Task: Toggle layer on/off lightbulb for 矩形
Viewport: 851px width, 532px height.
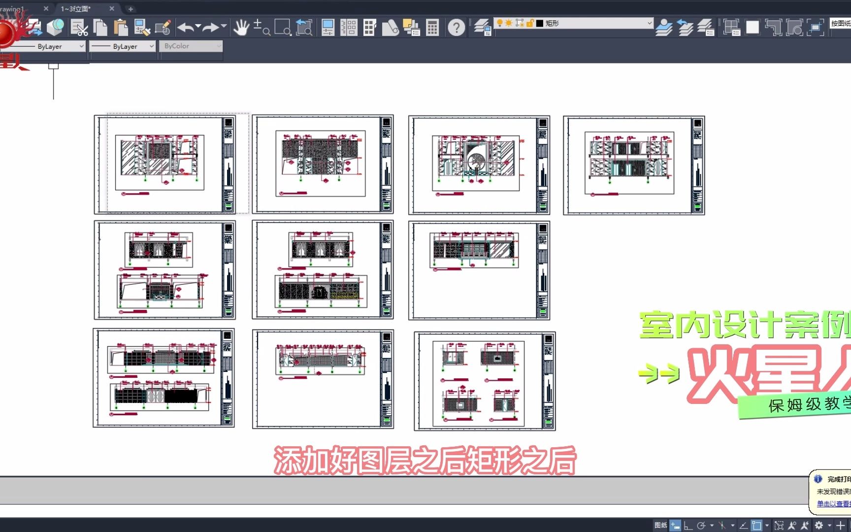Action: (x=500, y=23)
